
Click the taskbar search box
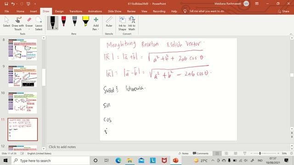[x=51, y=160]
